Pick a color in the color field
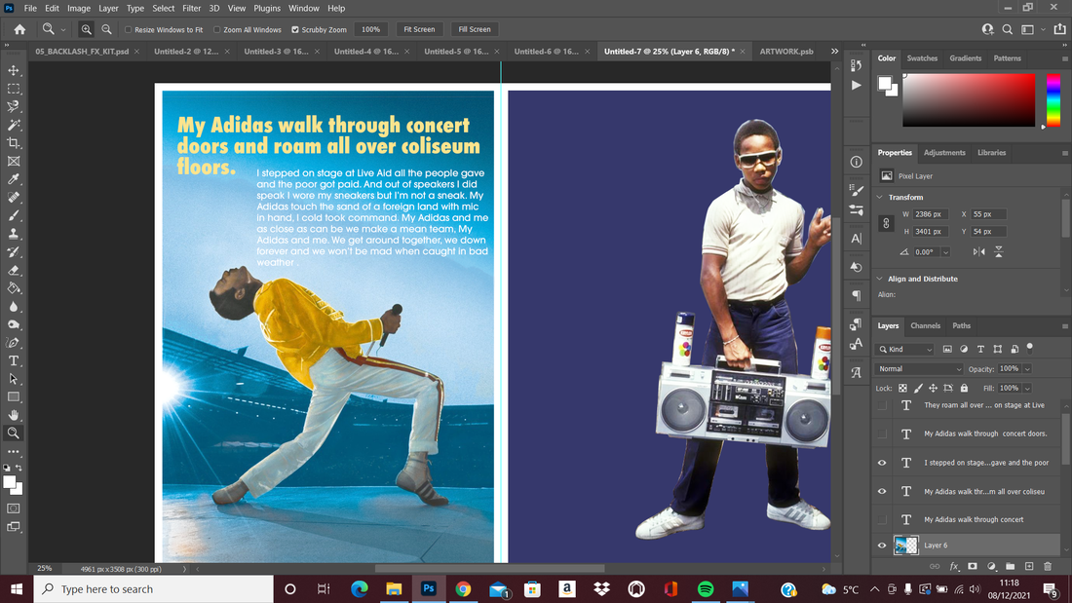1072x603 pixels. tap(969, 99)
